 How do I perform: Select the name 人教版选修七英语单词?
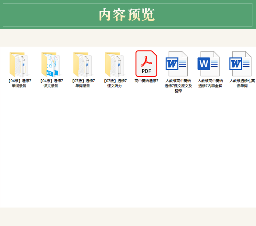pos(242,83)
